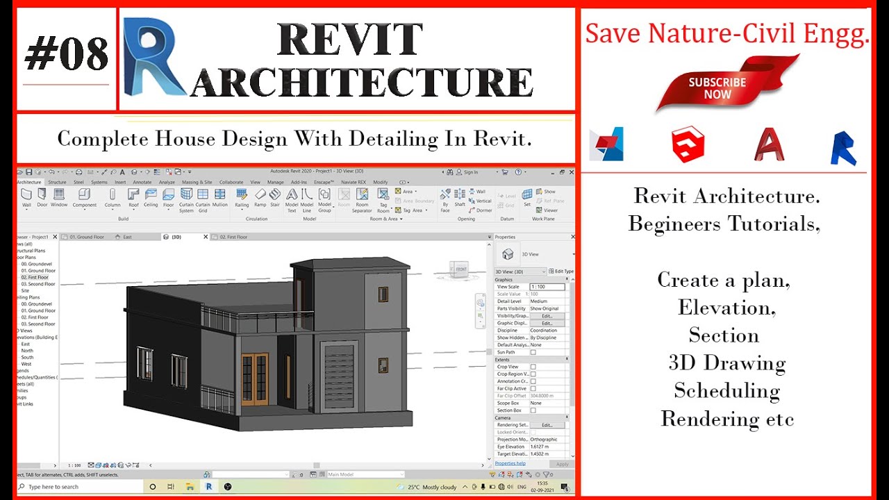This screenshot has height=500, width=889.
Task: Select the Mullion tool
Action: point(220,197)
